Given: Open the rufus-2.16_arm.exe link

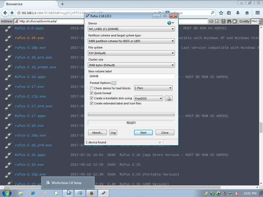Looking at the screenshot, I should [x=33, y=145].
